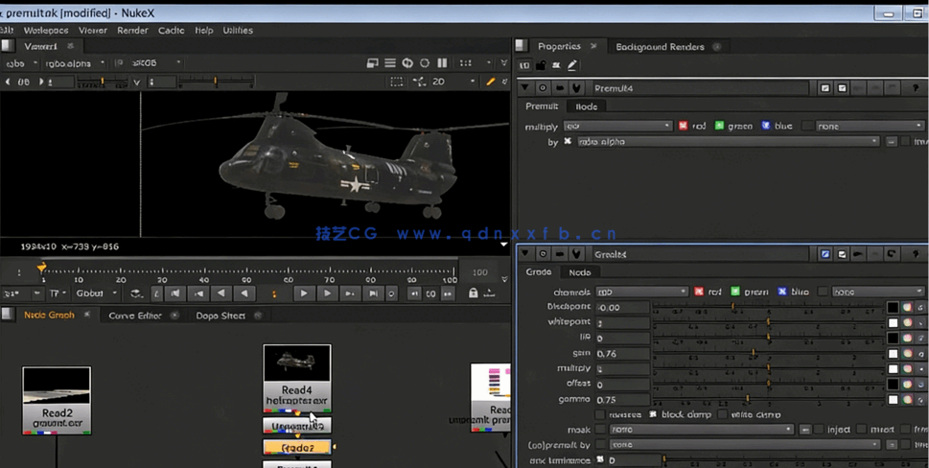Screen dimensions: 929x468
Task: Click the viewer ROI (region of interest) icon
Action: click(397, 82)
